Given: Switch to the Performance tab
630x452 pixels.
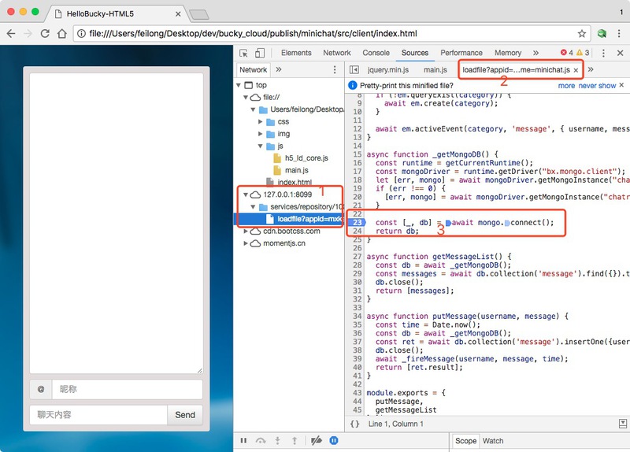Looking at the screenshot, I should 461,53.
